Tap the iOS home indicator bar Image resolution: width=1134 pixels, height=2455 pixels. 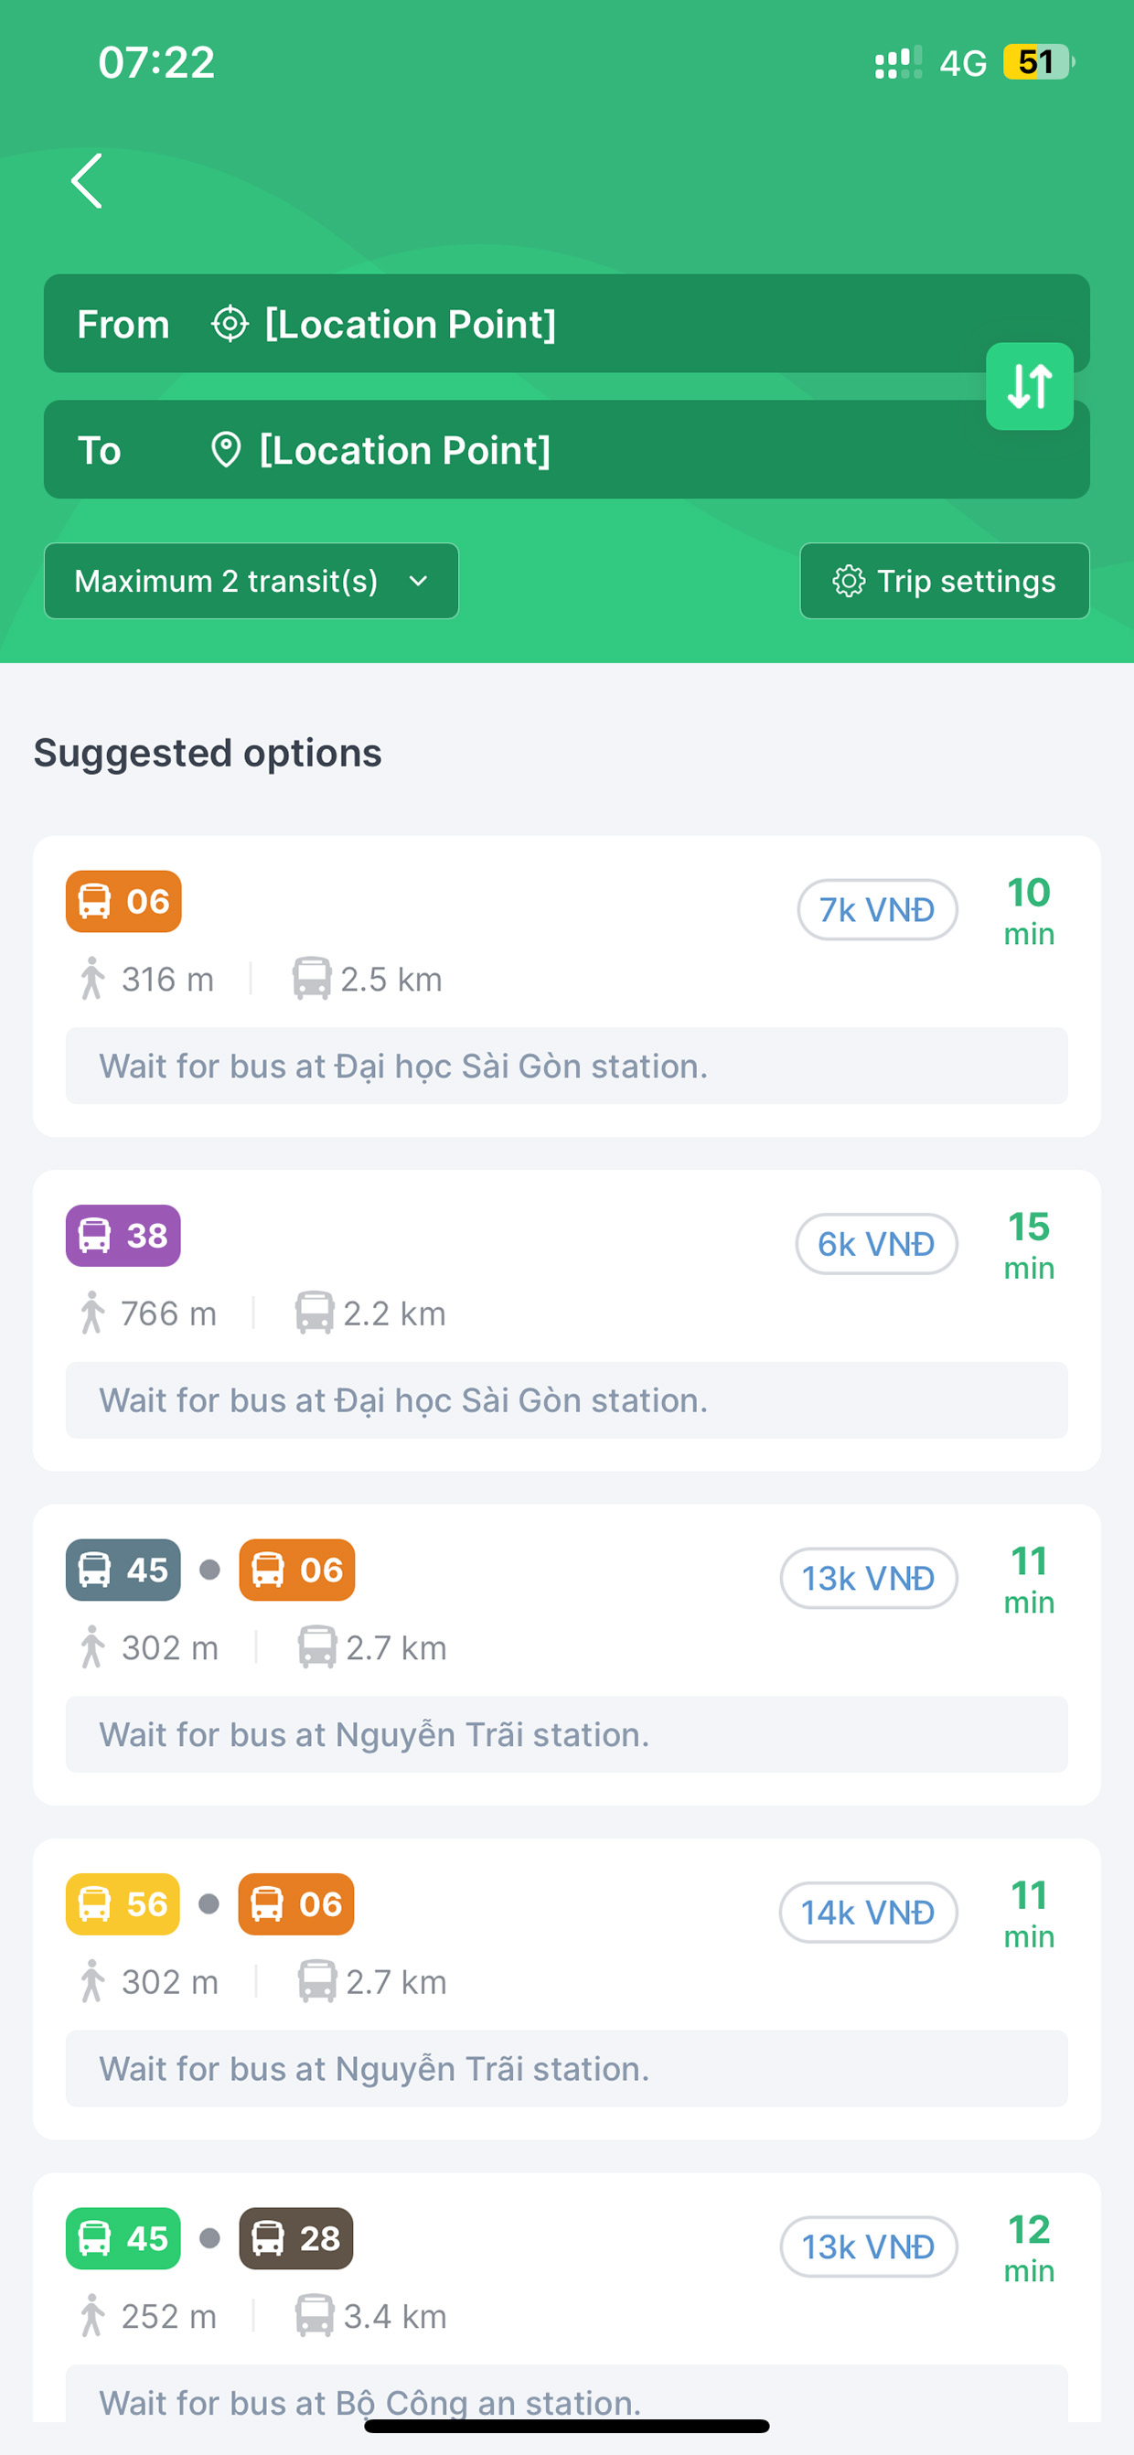point(566,2426)
